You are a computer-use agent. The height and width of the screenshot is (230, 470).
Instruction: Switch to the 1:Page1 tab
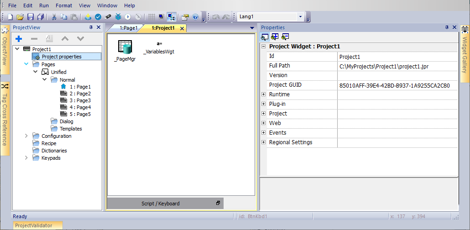pos(128,28)
